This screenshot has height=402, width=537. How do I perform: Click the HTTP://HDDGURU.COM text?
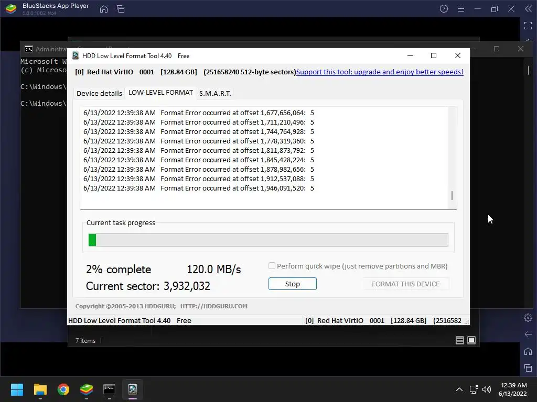pos(214,306)
